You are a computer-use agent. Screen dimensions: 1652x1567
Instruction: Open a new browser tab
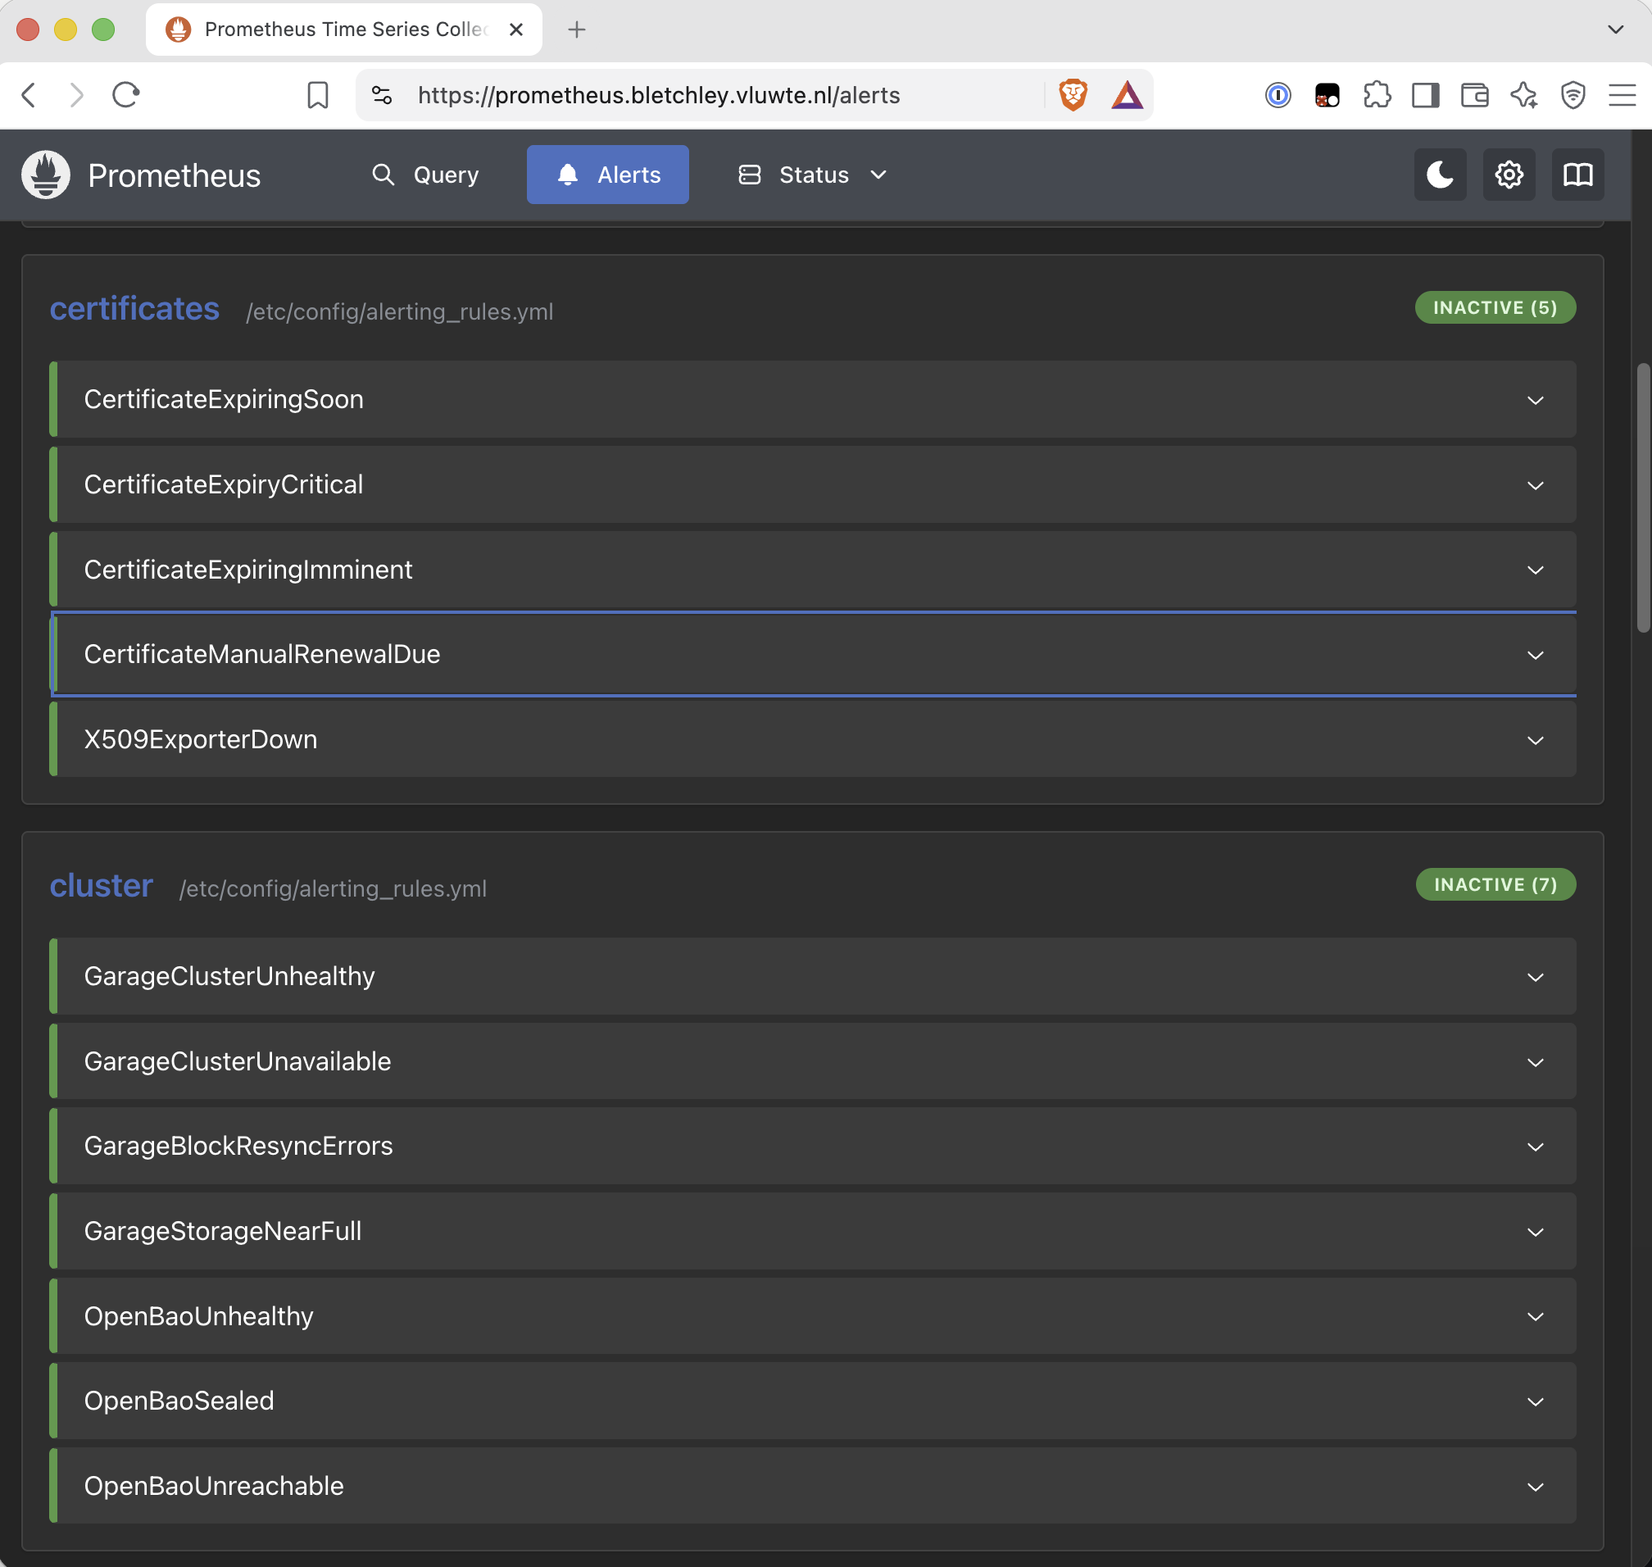coord(576,30)
